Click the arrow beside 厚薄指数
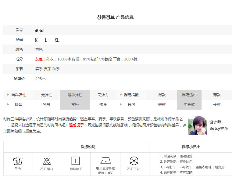The height and width of the screenshot is (185, 236). tap(121, 95)
